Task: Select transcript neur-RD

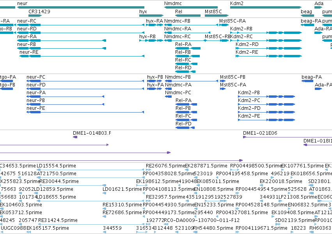Action: click(27, 29)
